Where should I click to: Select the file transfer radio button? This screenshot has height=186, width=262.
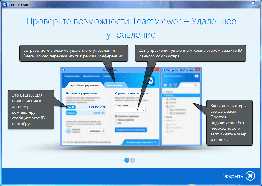click(116, 119)
